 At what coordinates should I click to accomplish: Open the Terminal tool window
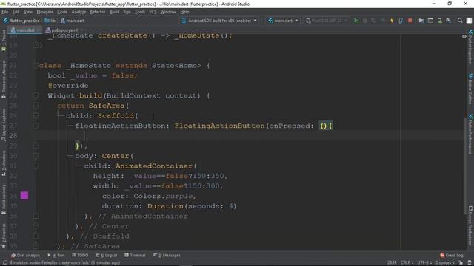click(x=135, y=255)
